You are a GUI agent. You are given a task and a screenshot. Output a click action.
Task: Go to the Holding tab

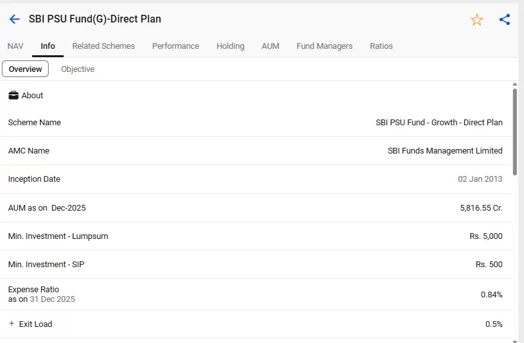(x=230, y=46)
